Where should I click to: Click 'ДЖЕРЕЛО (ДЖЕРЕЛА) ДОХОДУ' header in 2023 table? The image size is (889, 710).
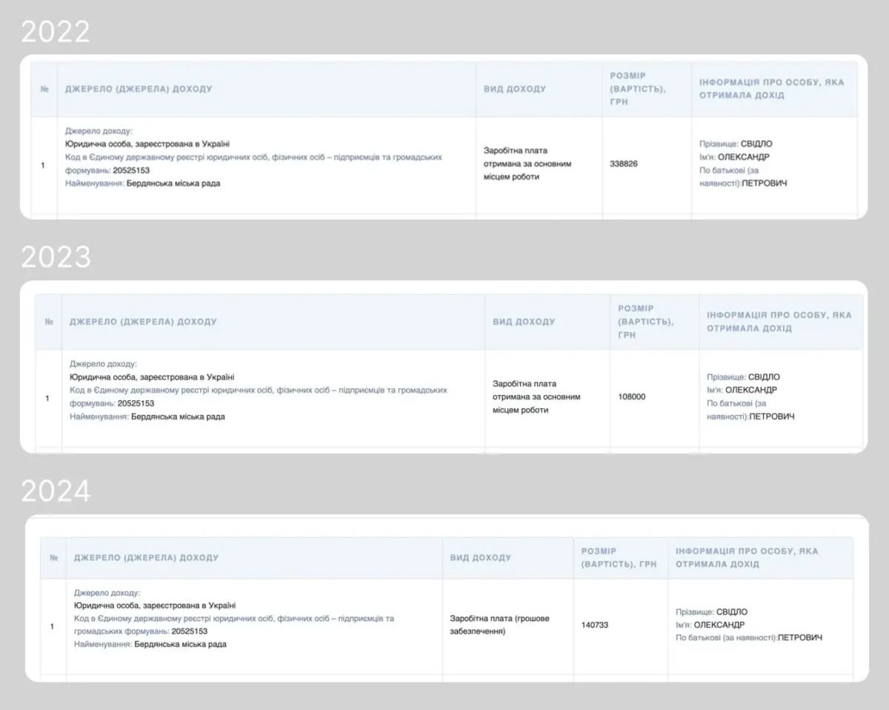tap(143, 322)
